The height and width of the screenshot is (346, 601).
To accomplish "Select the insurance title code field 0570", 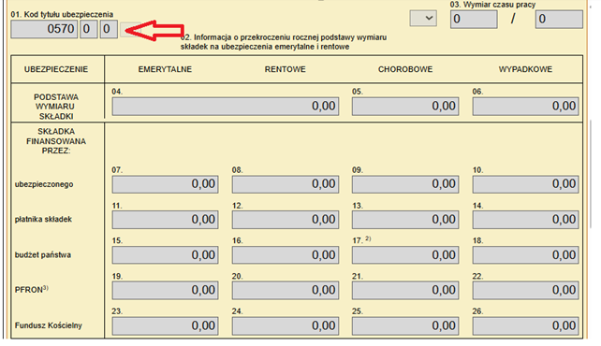I will coord(44,29).
